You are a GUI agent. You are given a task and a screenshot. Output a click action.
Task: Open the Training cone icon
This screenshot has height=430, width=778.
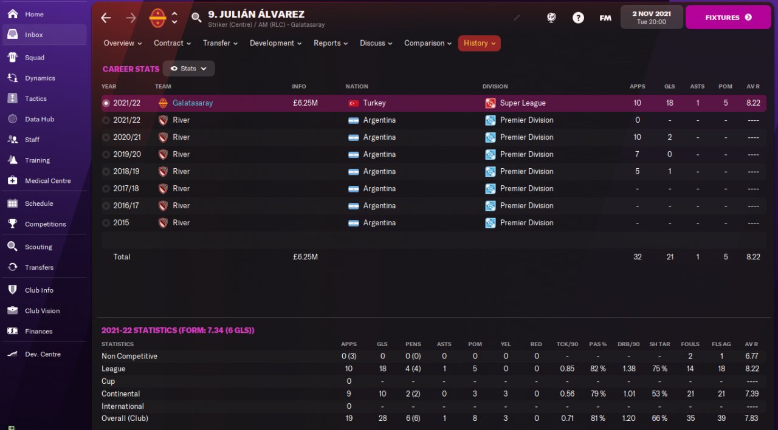tap(12, 160)
